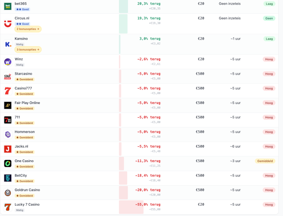283x216 pixels.
Task: Click the Fair Play Online logo
Action: pyautogui.click(x=7, y=105)
